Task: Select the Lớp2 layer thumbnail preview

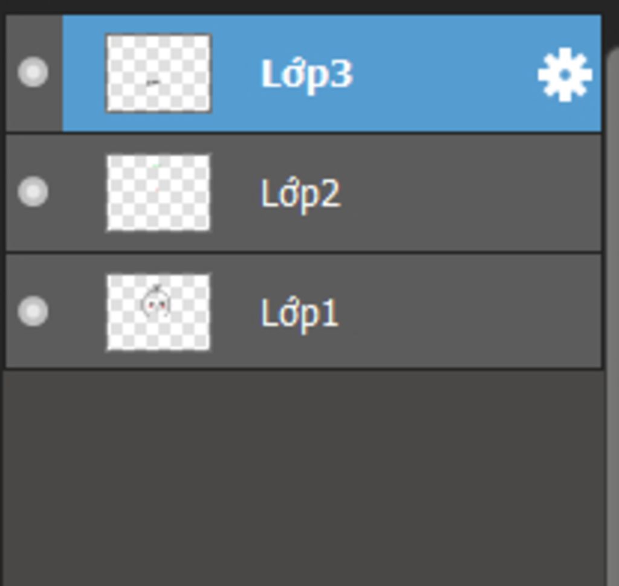Action: coord(158,193)
